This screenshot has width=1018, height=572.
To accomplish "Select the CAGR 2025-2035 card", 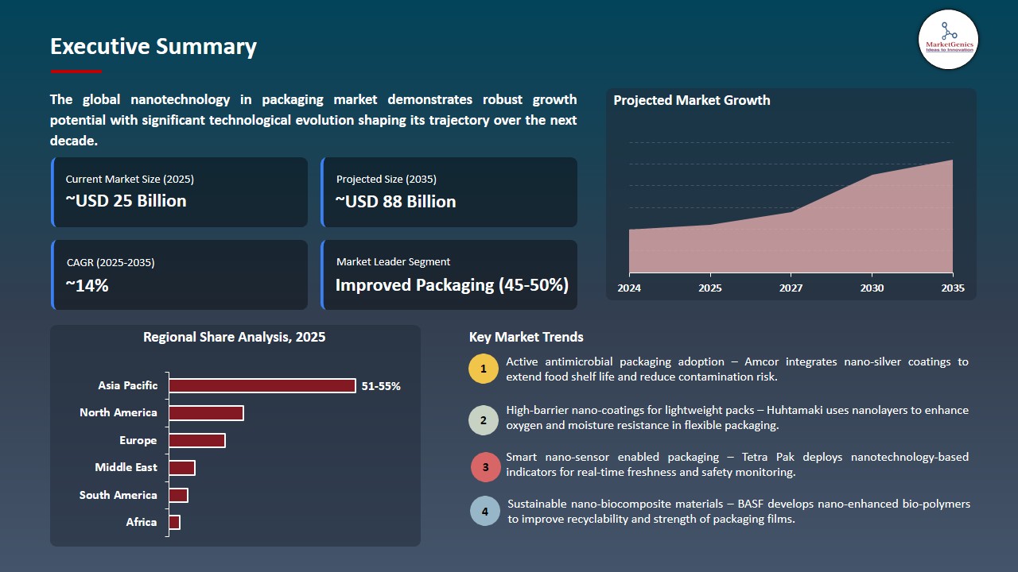I will (x=180, y=274).
